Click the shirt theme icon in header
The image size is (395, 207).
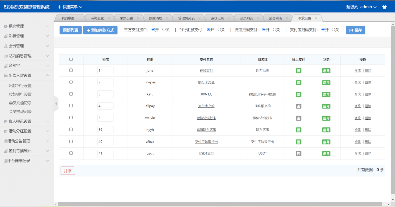[384, 7]
